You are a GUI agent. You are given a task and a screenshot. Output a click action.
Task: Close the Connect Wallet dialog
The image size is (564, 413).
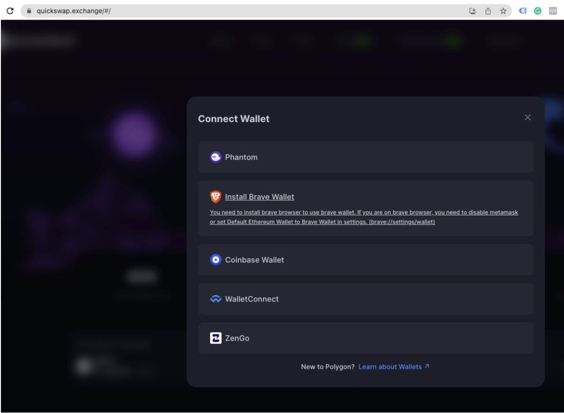click(x=527, y=117)
